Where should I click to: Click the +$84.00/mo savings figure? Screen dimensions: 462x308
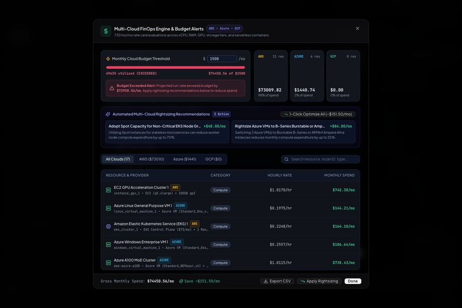[x=341, y=126]
